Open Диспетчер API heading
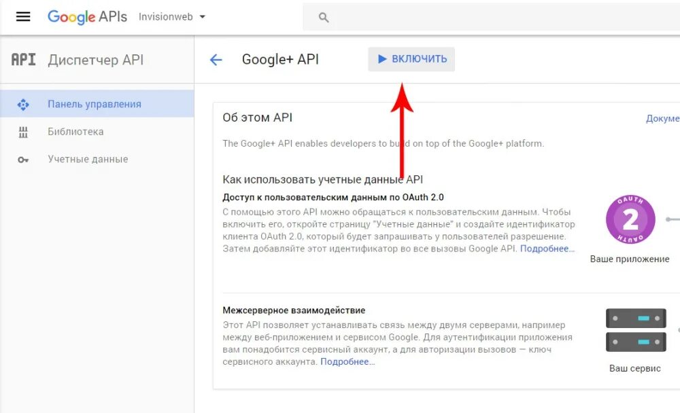Image resolution: width=680 pixels, height=413 pixels. point(95,60)
